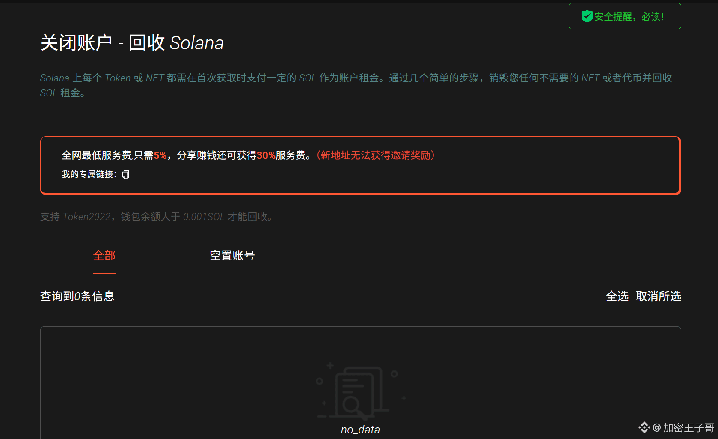Open the 安全提醒，必读! button
Viewport: 718px width, 439px height.
tap(625, 16)
